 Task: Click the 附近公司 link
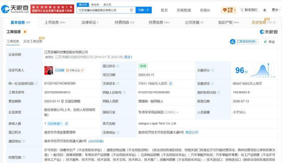[x=192, y=132]
